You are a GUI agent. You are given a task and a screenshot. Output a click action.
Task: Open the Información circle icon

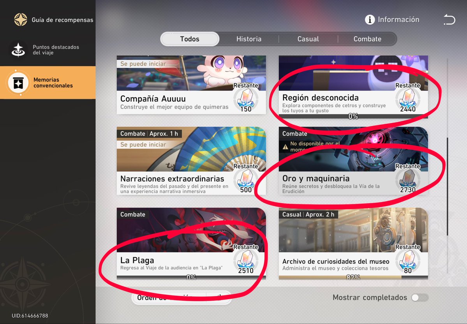370,19
